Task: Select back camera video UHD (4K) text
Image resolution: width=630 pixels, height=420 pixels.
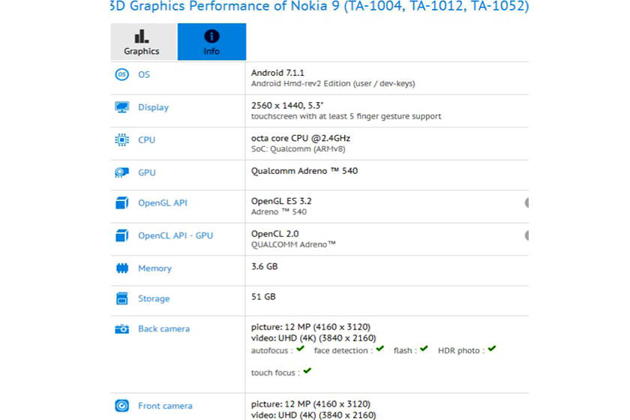Action: click(x=313, y=338)
